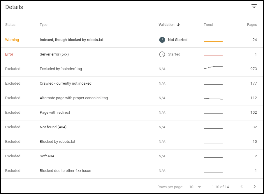The height and width of the screenshot is (194, 264).
Task: Select the Error status row
Action: tap(9, 54)
